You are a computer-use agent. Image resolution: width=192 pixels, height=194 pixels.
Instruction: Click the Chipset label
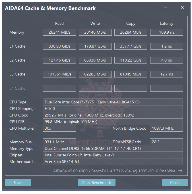coord(16,155)
